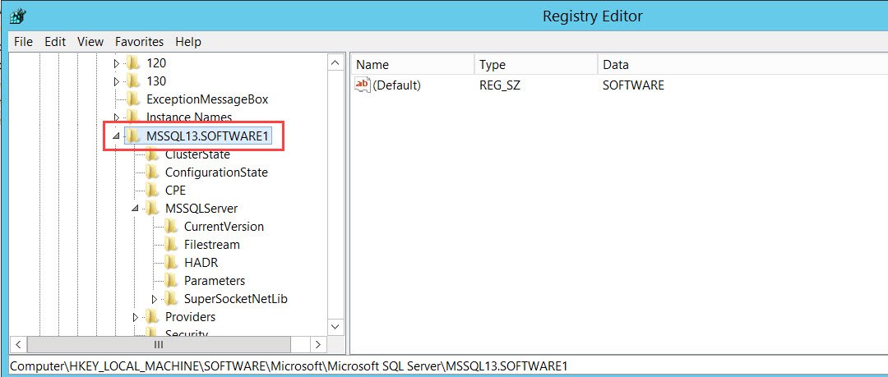Screen dimensions: 888x377
Task: Click the Data column header
Action: coord(742,65)
